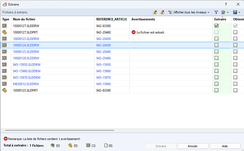This screenshot has width=244, height=151.
Task: Select file name MES0012.SLDDRW
Action: pyautogui.click(x=26, y=84)
